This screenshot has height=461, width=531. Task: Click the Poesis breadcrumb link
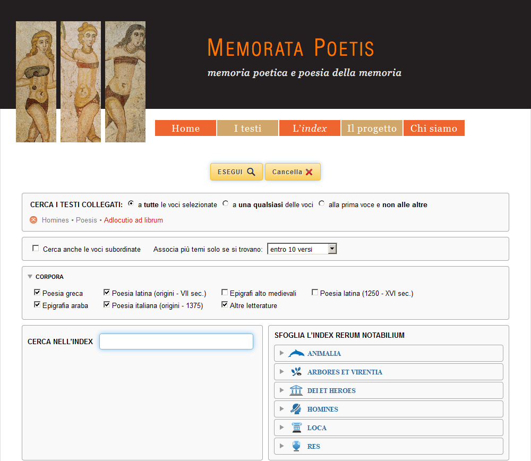pos(87,220)
